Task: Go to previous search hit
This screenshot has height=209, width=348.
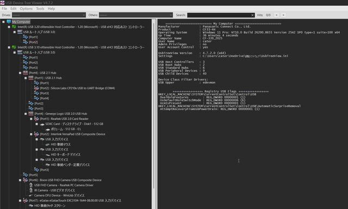Action: [x=277, y=15]
